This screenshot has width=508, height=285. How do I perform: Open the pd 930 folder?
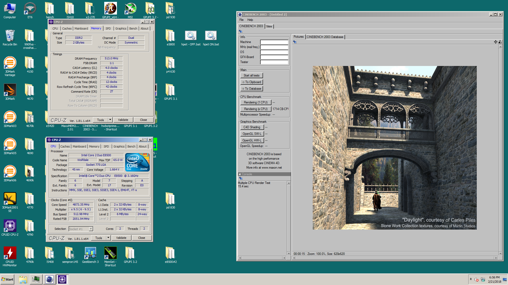tap(171, 11)
